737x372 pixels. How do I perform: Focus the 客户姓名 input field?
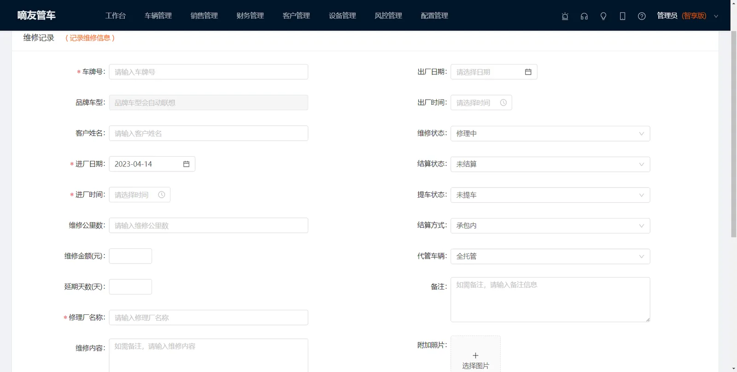(209, 133)
